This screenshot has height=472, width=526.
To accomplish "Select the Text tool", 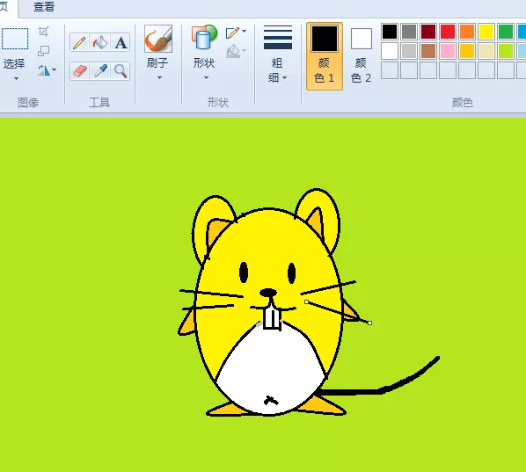I will 121,42.
